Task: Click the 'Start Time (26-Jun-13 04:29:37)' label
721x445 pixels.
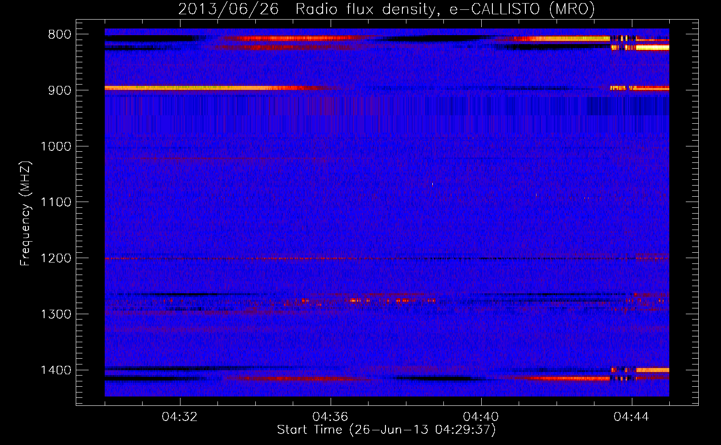Action: coord(386,430)
